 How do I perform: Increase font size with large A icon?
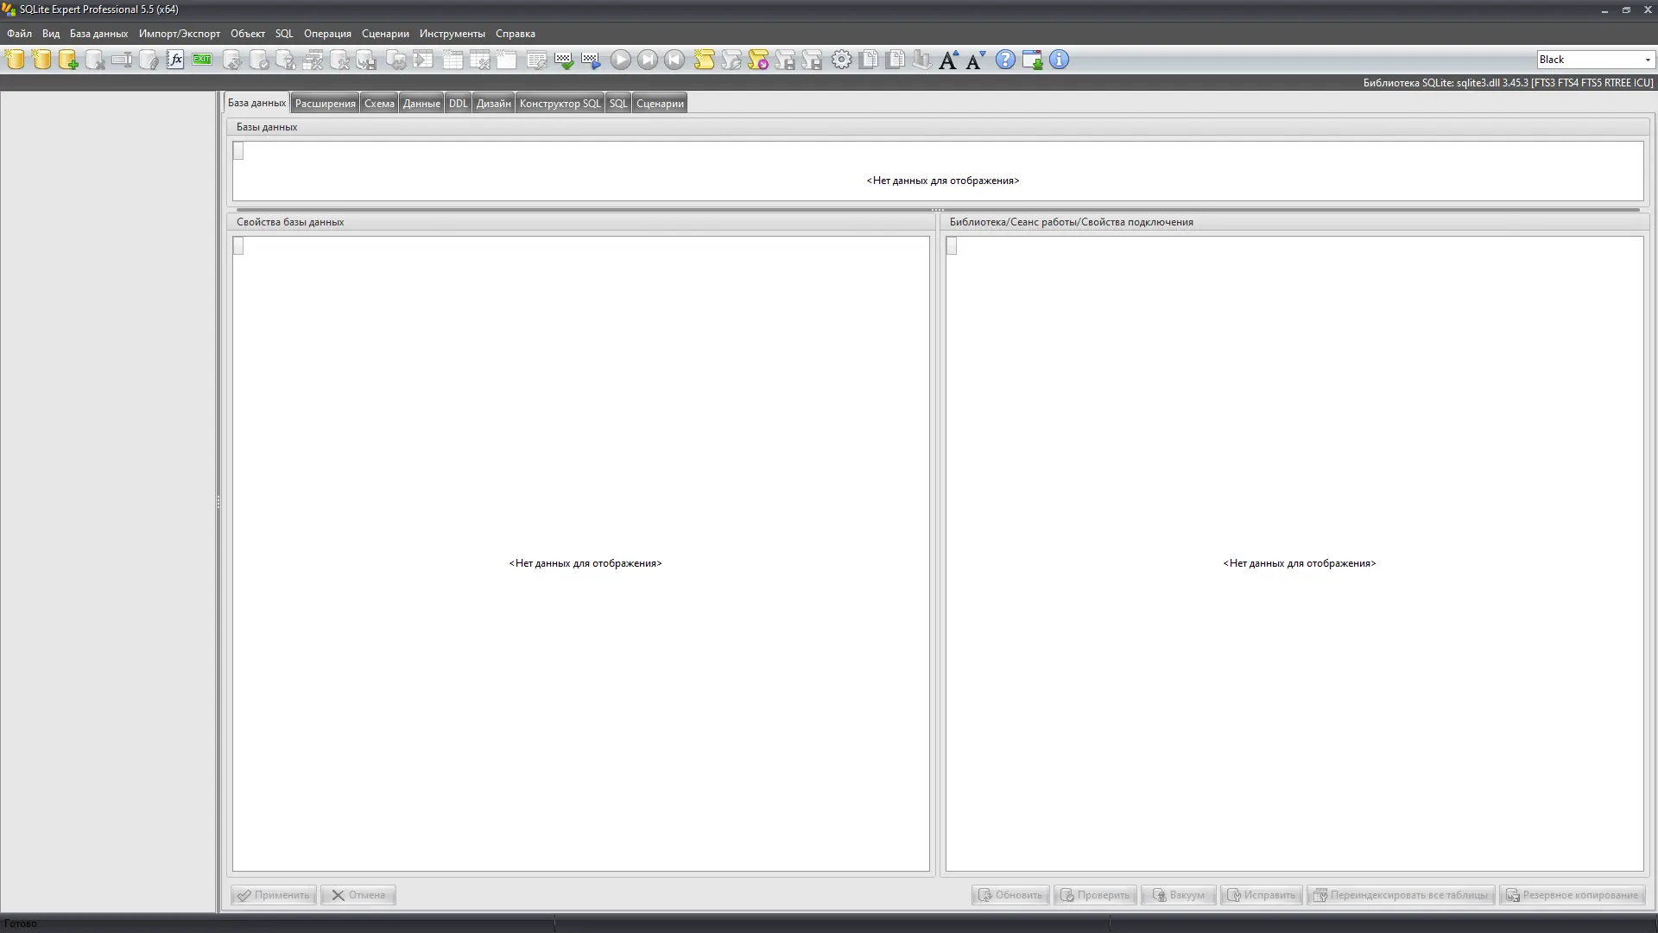click(948, 60)
